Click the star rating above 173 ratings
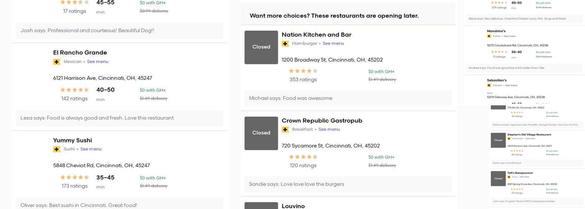The image size is (585, 209). click(75, 177)
